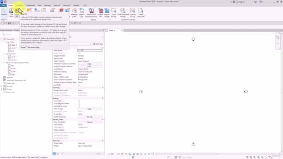This screenshot has height=159, width=283.
Task: Open the File tab
Action: 3,5
